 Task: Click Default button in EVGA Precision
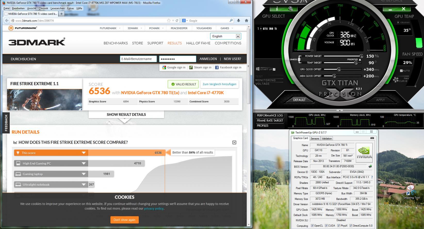tap(299, 100)
